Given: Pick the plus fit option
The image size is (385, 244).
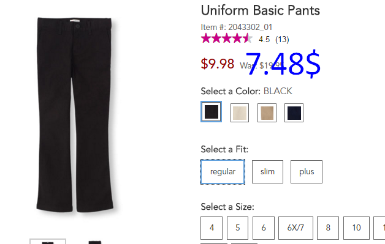Looking at the screenshot, I should click(x=307, y=172).
